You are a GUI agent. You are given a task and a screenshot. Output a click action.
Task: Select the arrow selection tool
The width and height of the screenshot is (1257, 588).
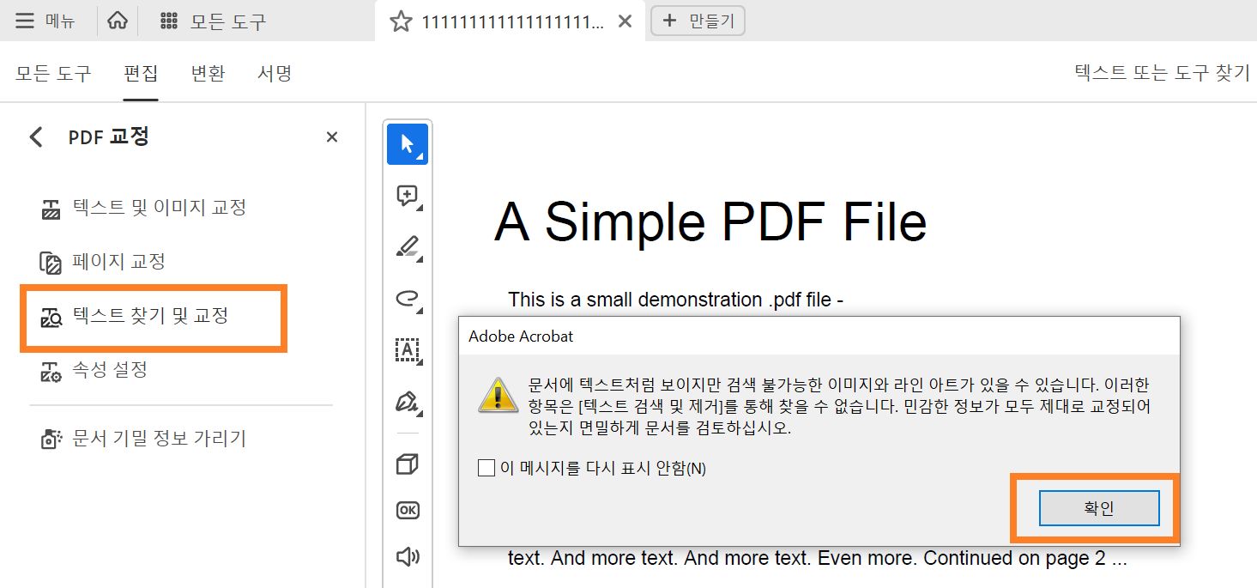tap(407, 143)
